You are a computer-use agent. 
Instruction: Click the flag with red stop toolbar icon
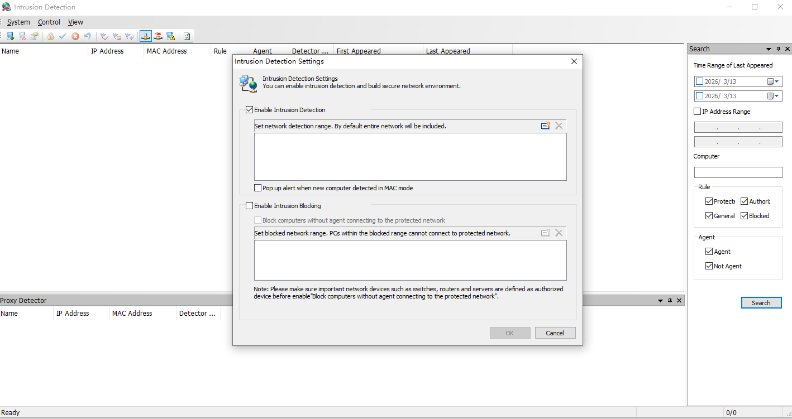pos(117,36)
